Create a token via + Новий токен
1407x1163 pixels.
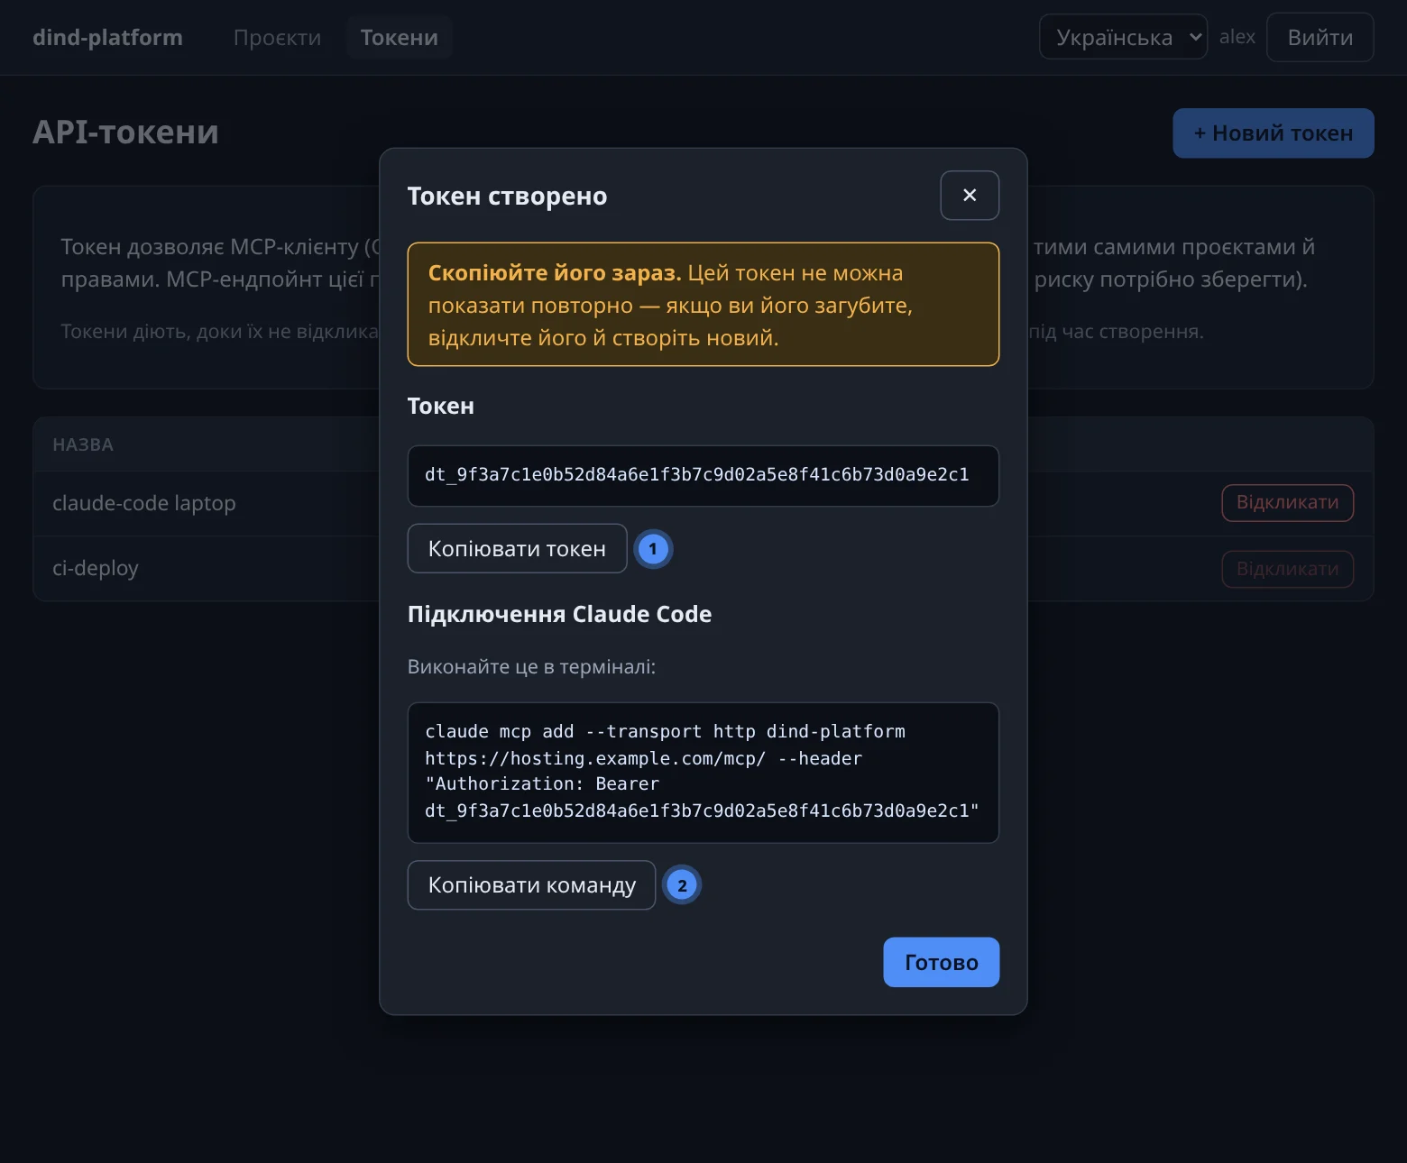click(x=1273, y=133)
